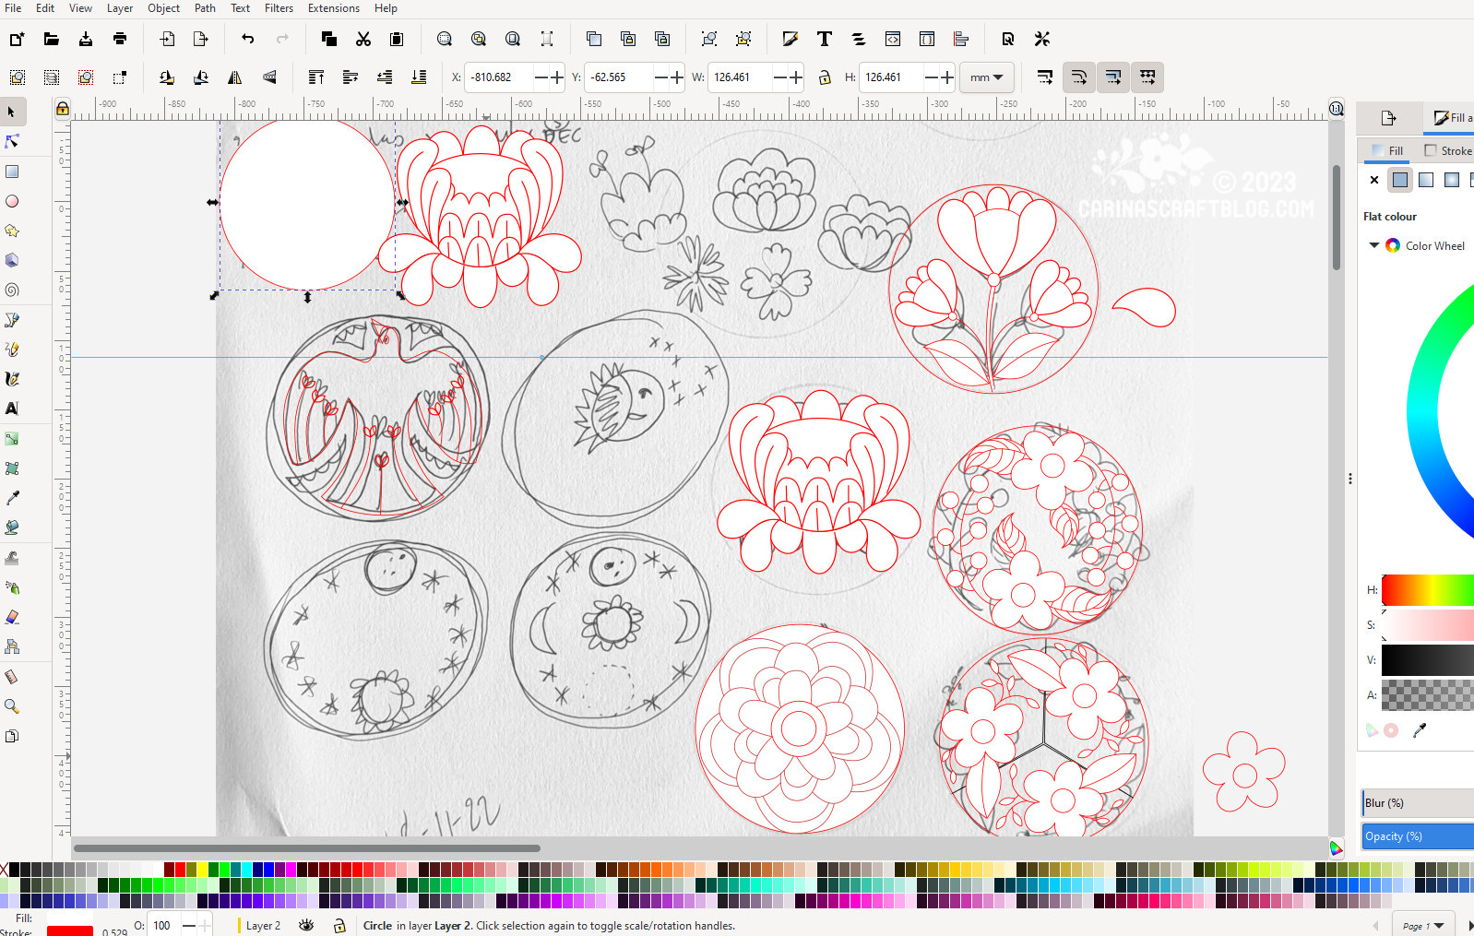The height and width of the screenshot is (936, 1474).
Task: Click the New document icon
Action: click(x=17, y=39)
